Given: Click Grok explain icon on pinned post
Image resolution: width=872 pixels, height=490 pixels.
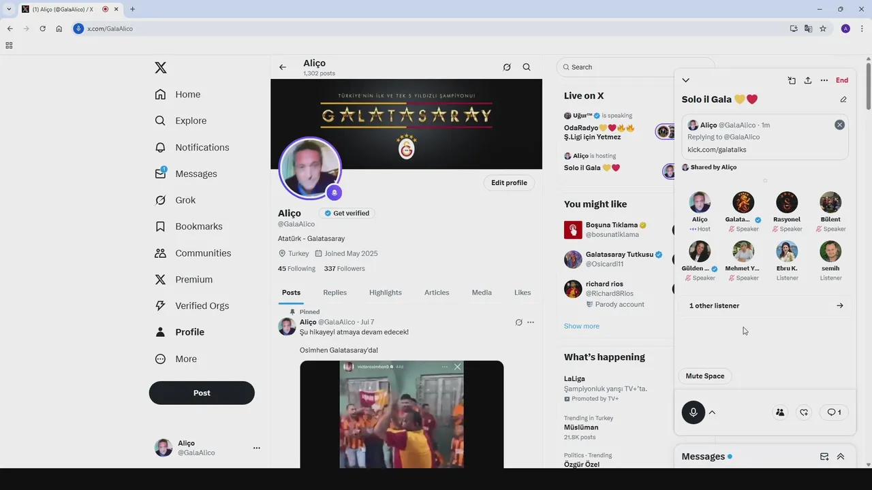Looking at the screenshot, I should [518, 323].
